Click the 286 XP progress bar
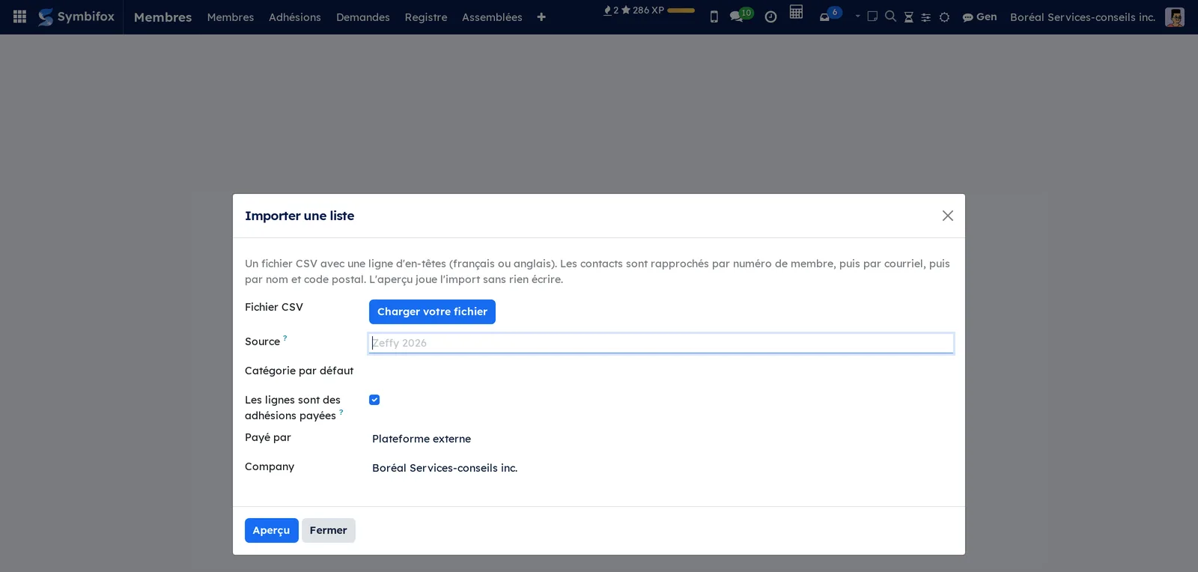1198x572 pixels. (681, 10)
